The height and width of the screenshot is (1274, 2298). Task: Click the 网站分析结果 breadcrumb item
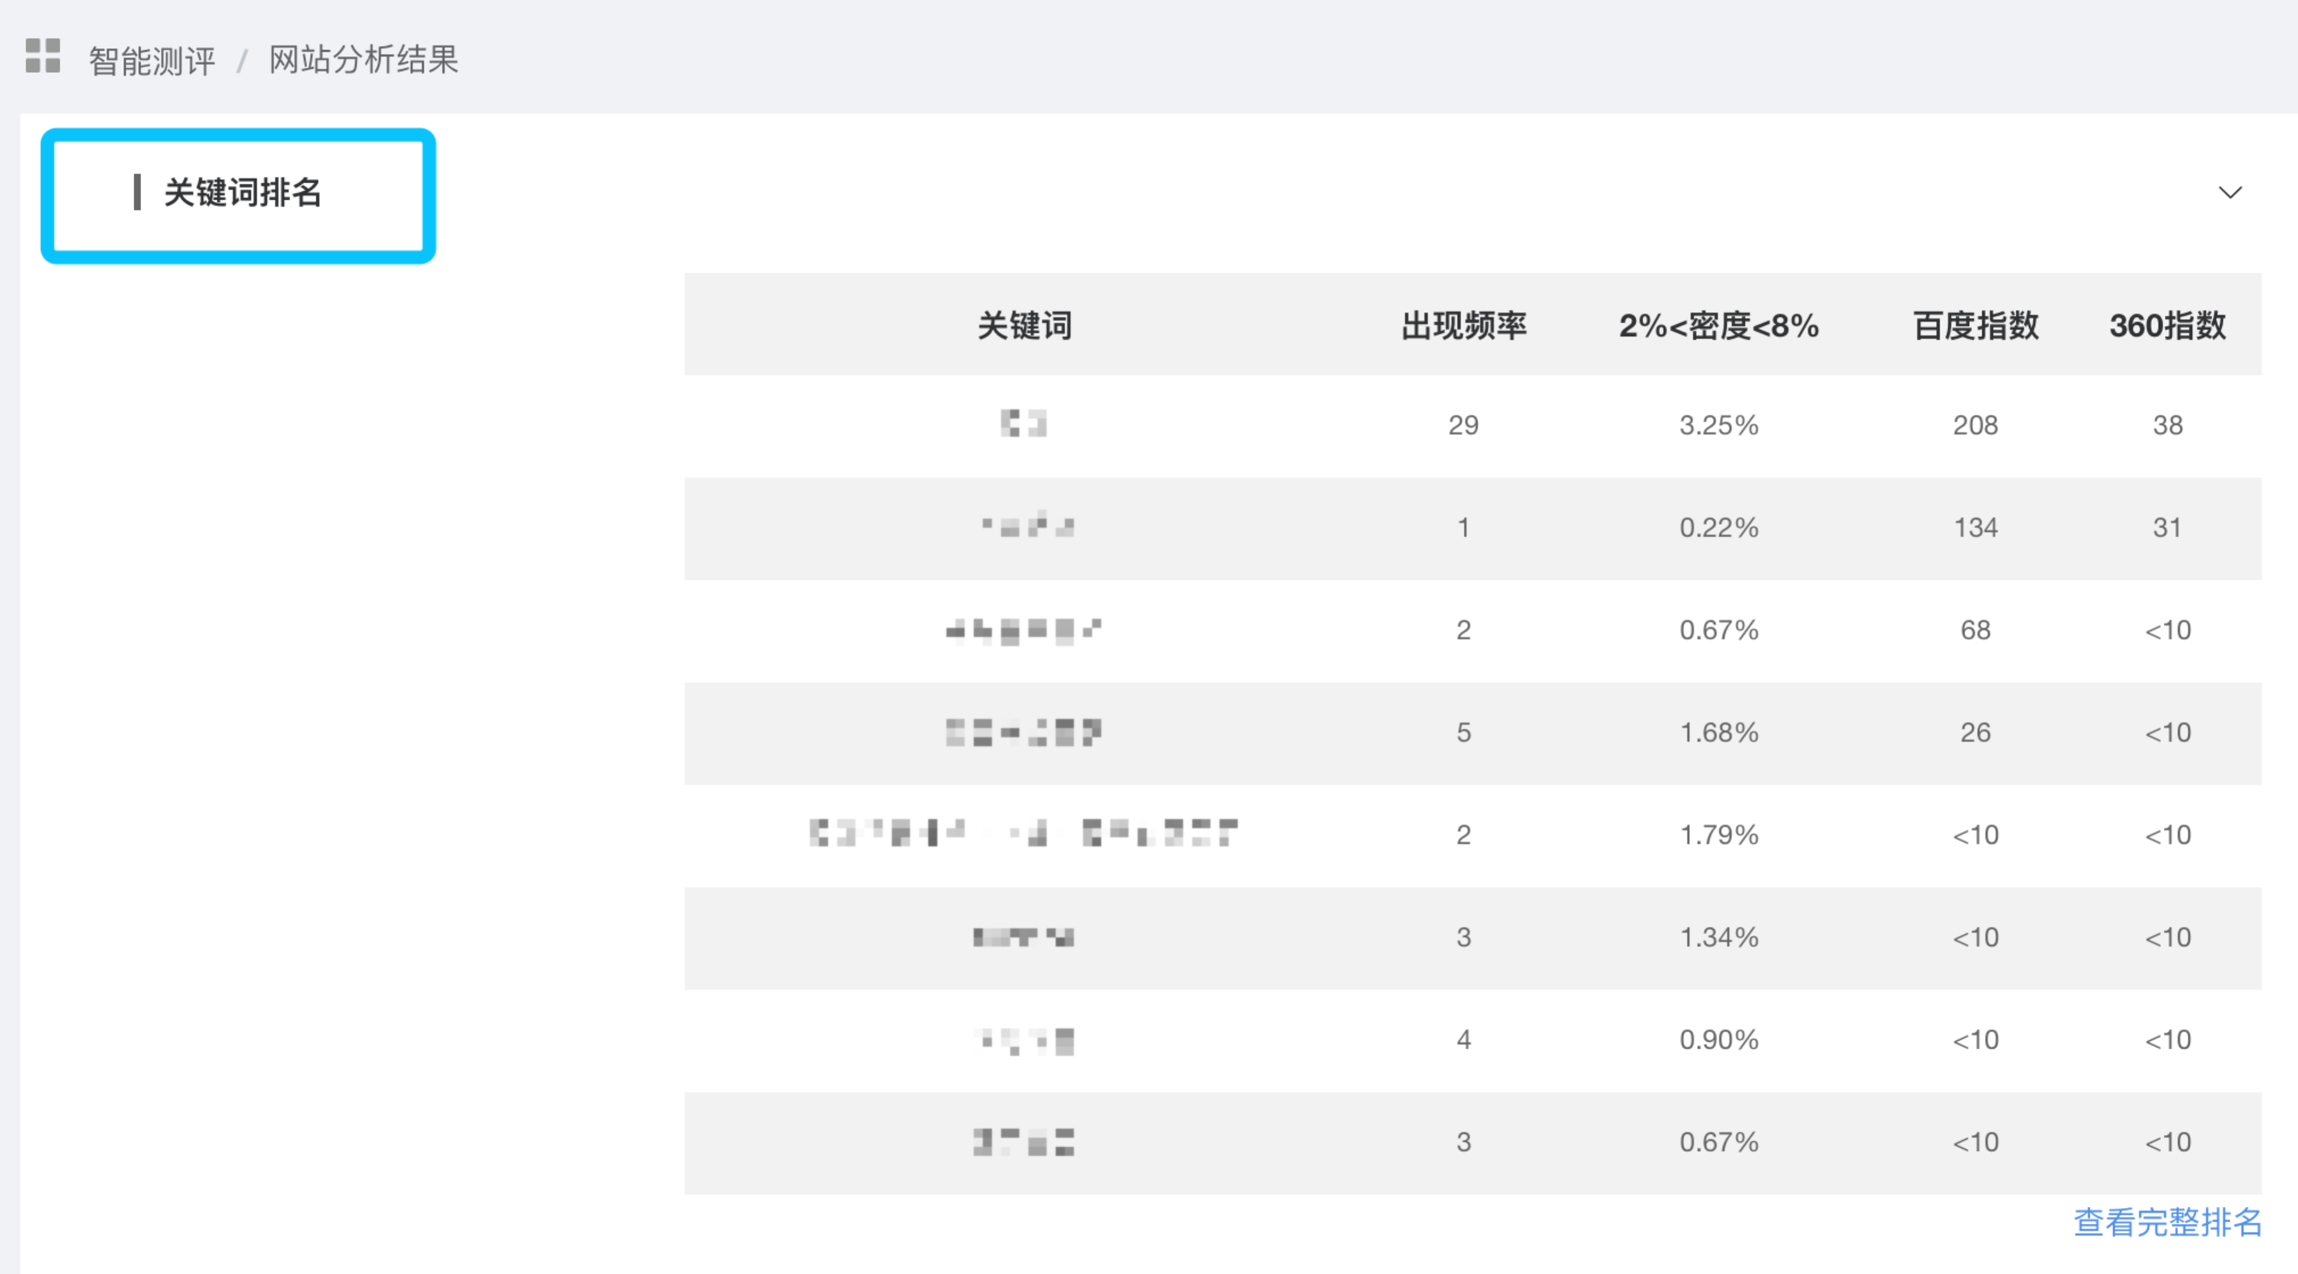click(363, 61)
